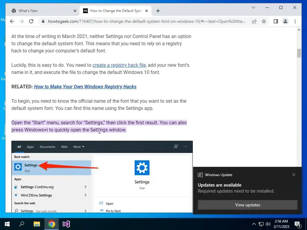Screen dimensions: 307x230
Task: Open taskbar search
Action: (x=22, y=224)
